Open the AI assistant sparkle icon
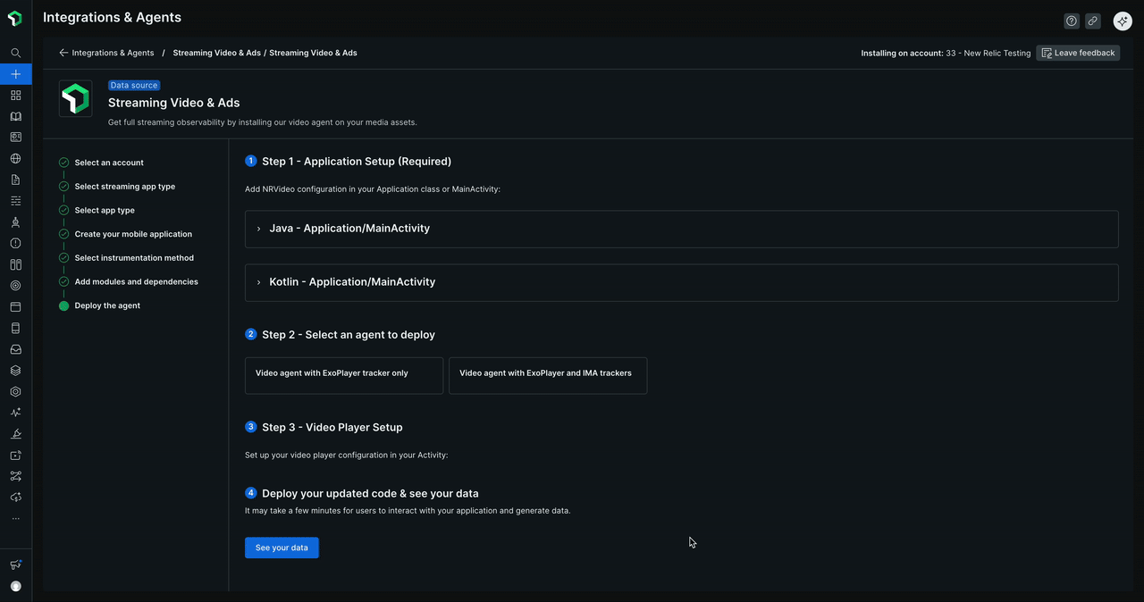The image size is (1144, 602). coord(1122,21)
